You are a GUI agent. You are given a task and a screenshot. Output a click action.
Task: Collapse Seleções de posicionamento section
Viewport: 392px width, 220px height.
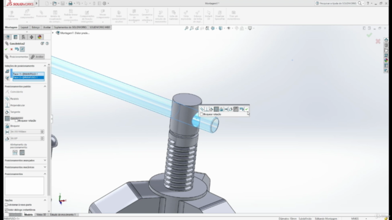click(45, 66)
